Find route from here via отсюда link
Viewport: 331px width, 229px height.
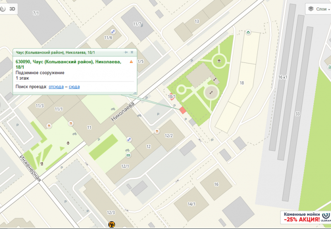(56, 87)
